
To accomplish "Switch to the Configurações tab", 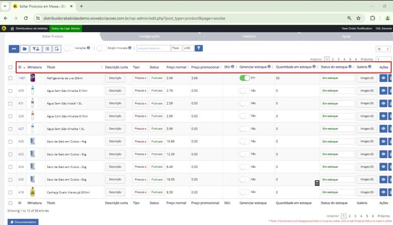I will [149, 37].
